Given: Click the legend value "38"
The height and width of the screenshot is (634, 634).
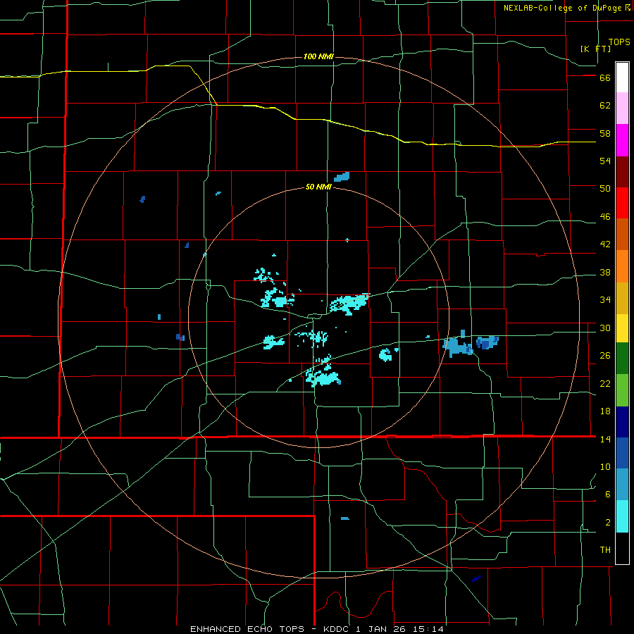Looking at the screenshot, I should (605, 273).
